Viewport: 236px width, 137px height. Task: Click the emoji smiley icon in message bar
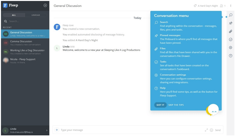pyautogui.click(x=211, y=130)
